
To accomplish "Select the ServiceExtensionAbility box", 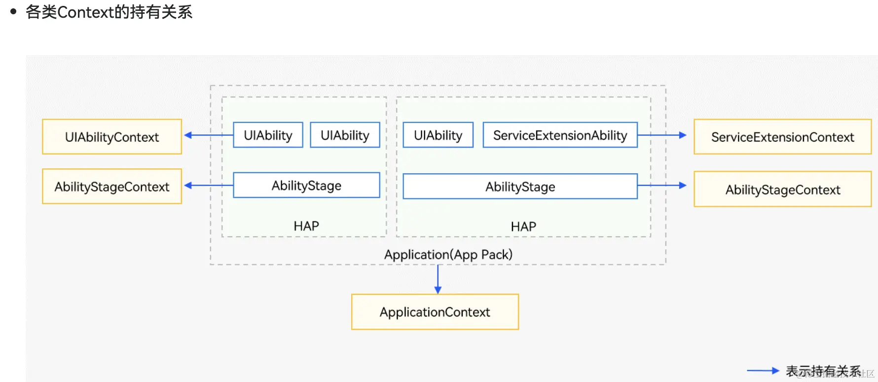I will click(x=560, y=135).
